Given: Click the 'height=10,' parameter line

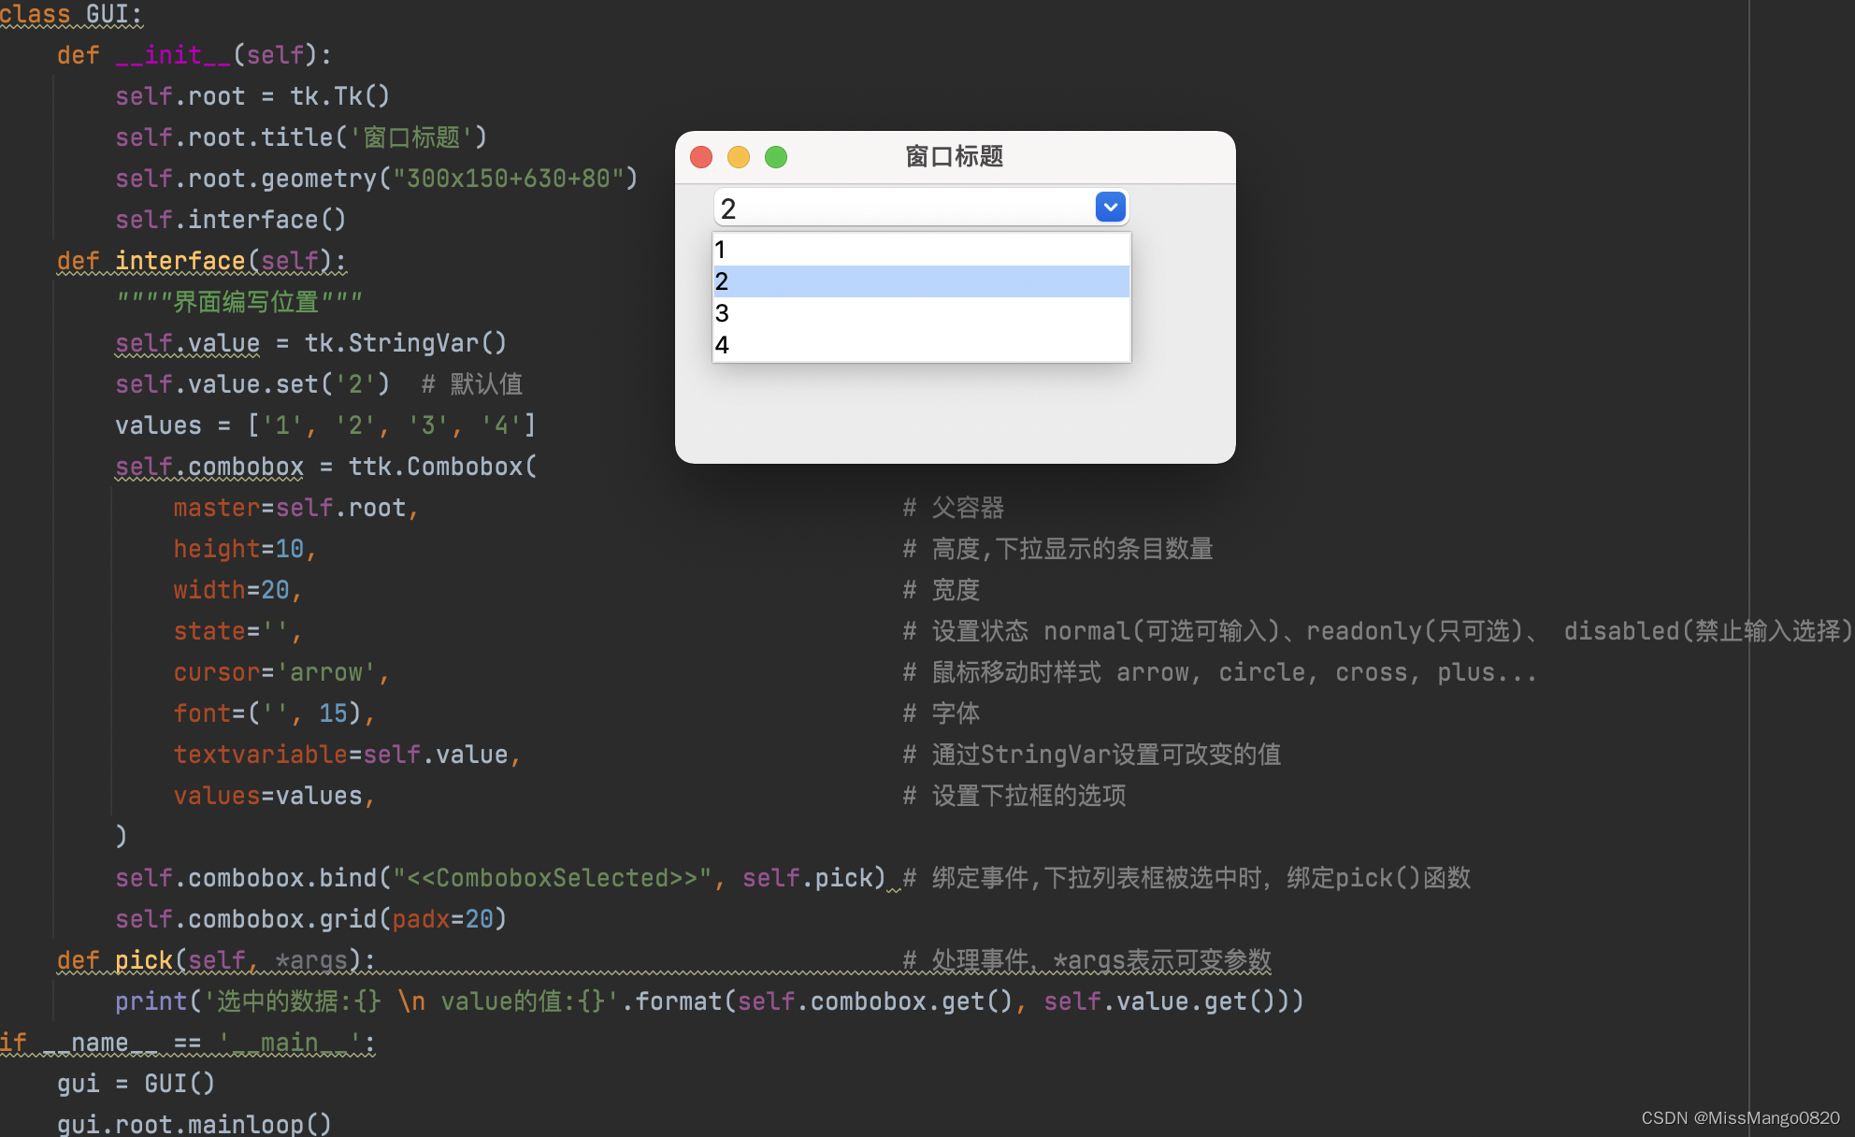Looking at the screenshot, I should tap(245, 549).
